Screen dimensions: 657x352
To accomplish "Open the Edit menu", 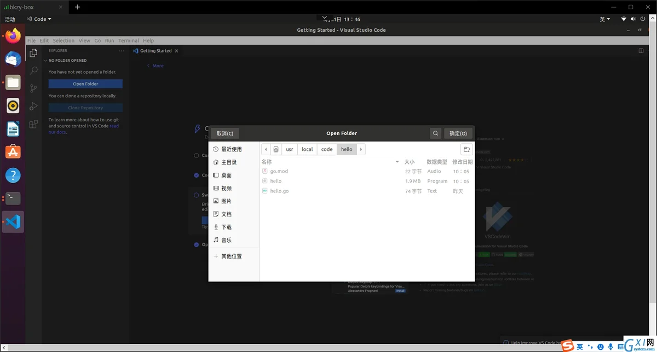I will click(x=44, y=40).
